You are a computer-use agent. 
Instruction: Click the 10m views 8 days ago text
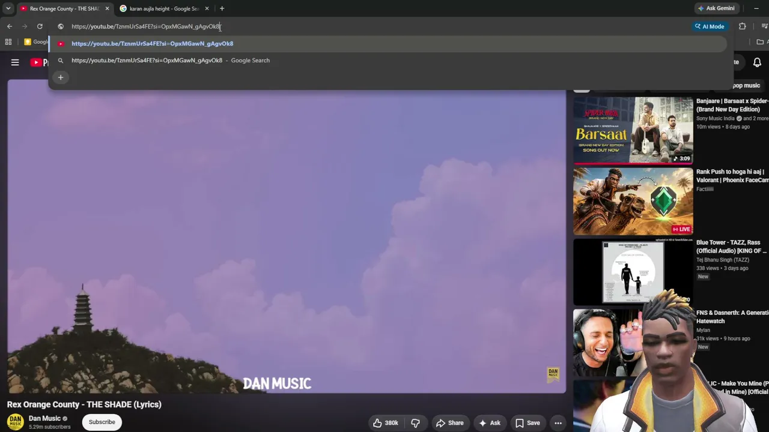pyautogui.click(x=723, y=127)
